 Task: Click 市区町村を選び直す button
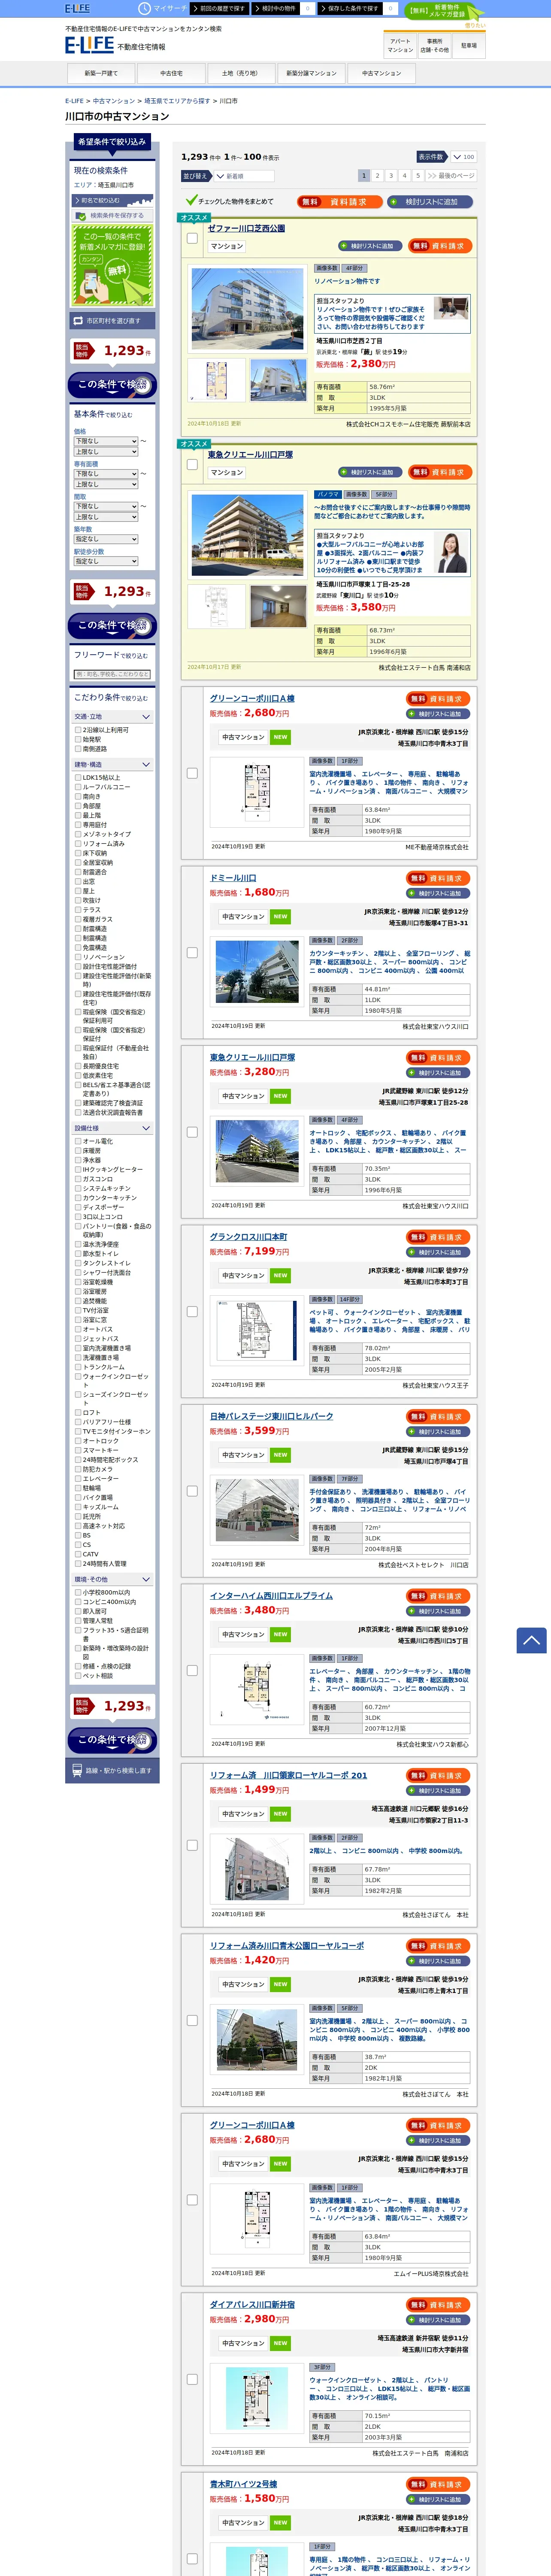click(112, 321)
